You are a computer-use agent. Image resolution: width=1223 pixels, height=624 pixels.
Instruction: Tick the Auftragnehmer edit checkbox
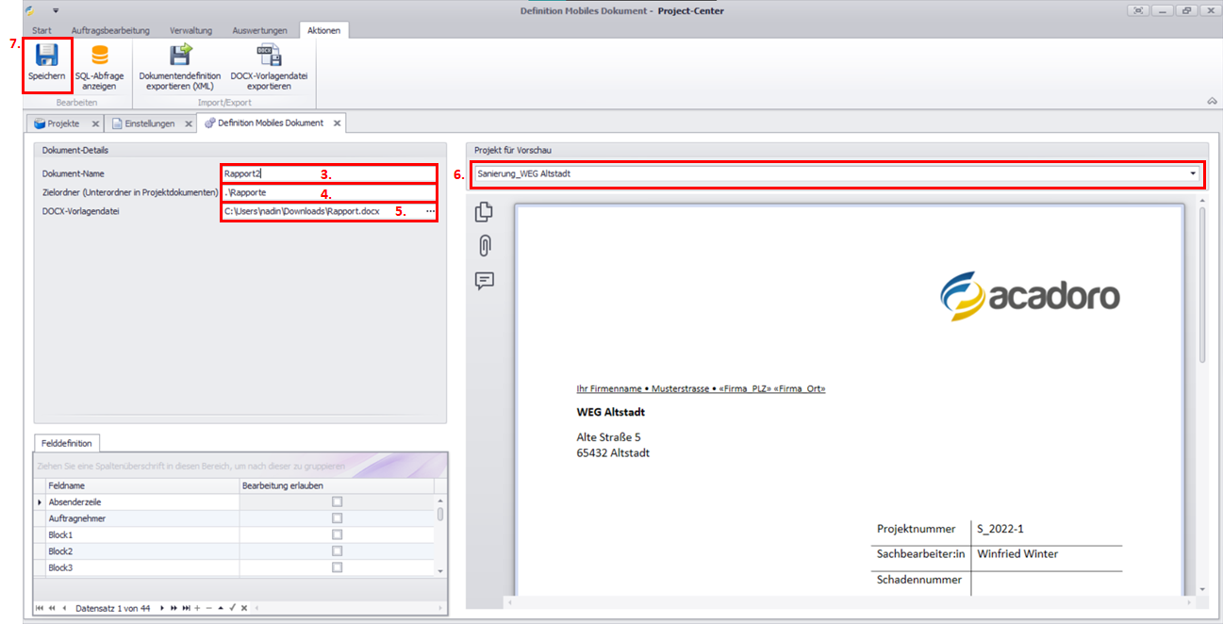pos(337,518)
